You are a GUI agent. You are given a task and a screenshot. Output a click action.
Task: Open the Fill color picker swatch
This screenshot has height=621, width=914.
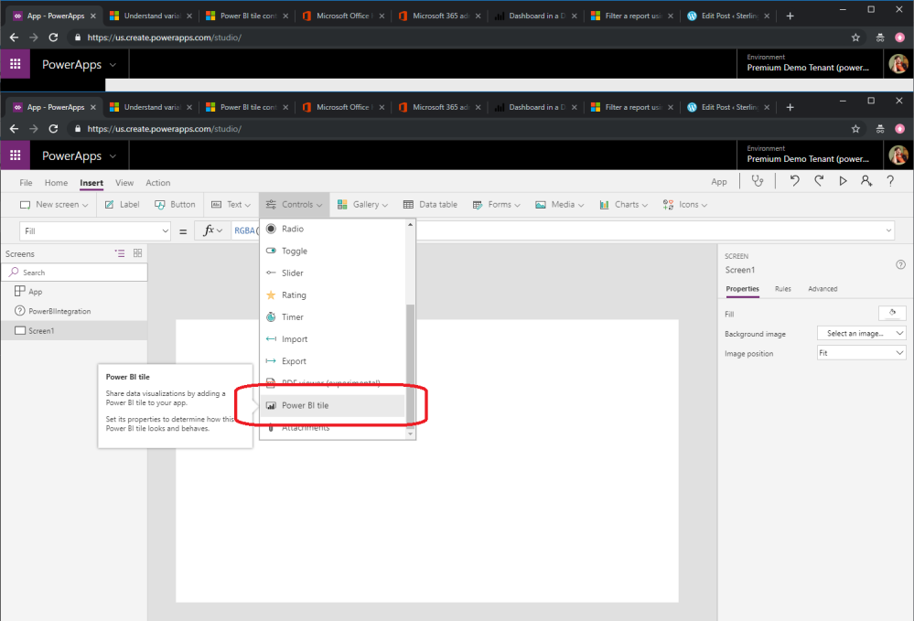pyautogui.click(x=891, y=314)
